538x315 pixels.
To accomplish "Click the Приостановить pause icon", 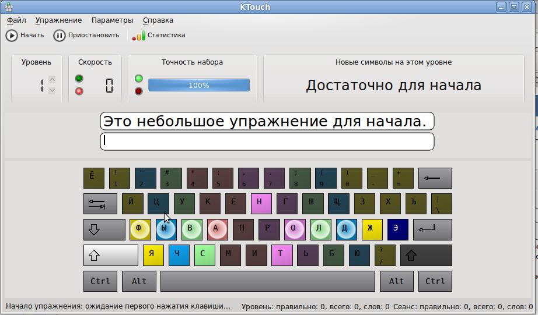I will pyautogui.click(x=59, y=36).
